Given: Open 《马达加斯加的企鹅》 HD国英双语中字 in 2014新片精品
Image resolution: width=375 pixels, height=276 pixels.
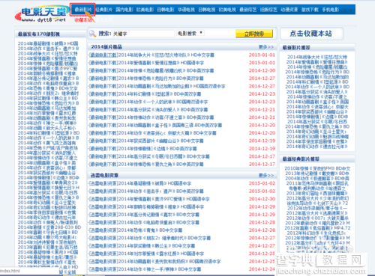Looking at the screenshot, I should click(172, 86).
